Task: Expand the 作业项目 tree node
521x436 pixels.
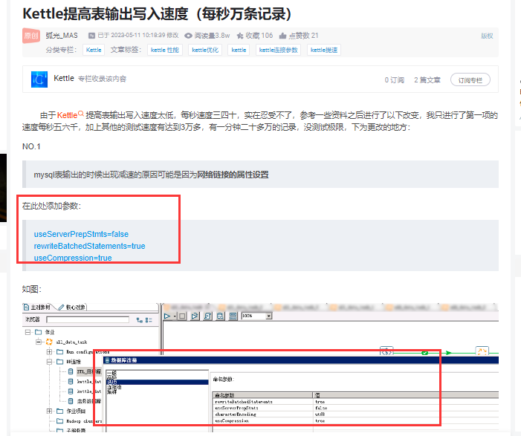Action: click(49, 411)
